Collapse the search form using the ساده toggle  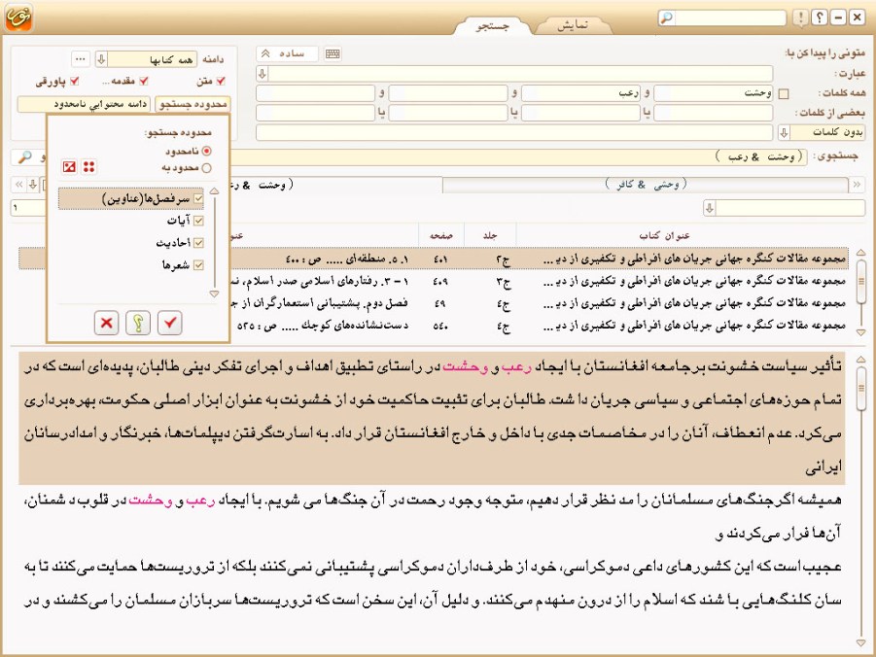pyautogui.click(x=287, y=53)
